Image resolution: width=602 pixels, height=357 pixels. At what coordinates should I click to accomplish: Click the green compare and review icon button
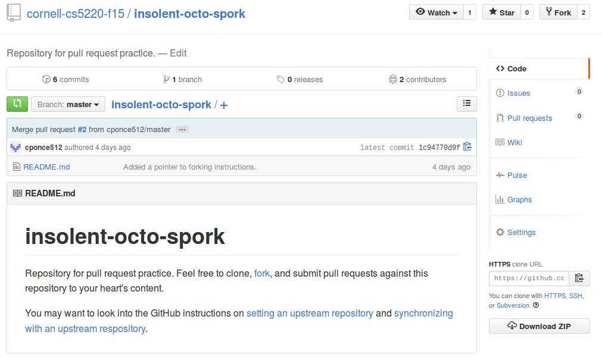point(17,104)
